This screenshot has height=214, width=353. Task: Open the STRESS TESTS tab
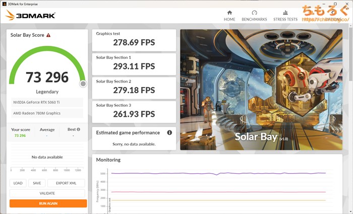pos(285,16)
